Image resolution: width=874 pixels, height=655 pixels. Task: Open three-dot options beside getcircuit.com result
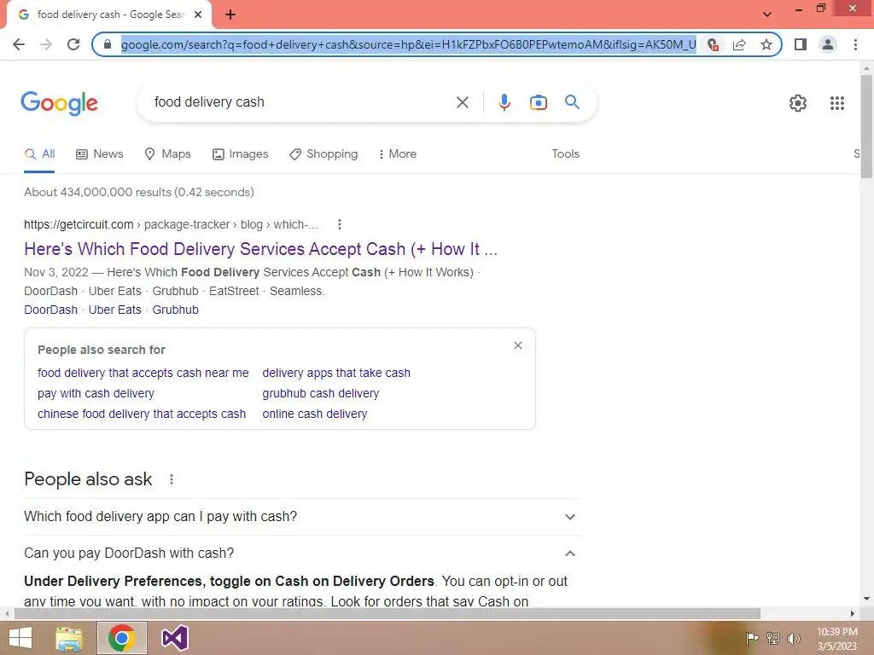[340, 224]
